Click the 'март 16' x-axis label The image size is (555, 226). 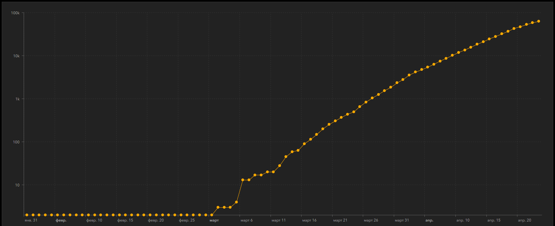click(310, 220)
